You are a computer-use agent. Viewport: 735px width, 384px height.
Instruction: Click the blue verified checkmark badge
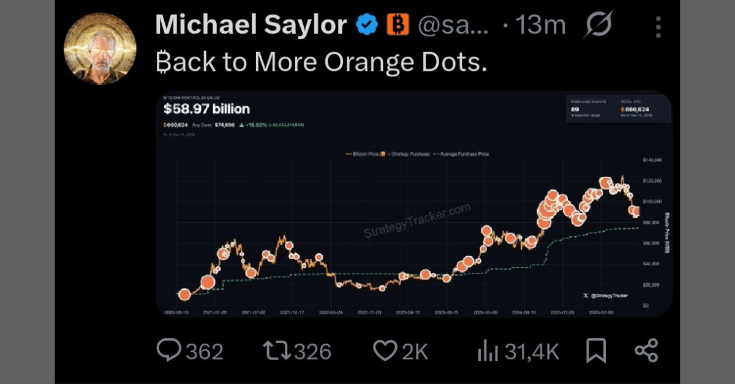tap(366, 24)
